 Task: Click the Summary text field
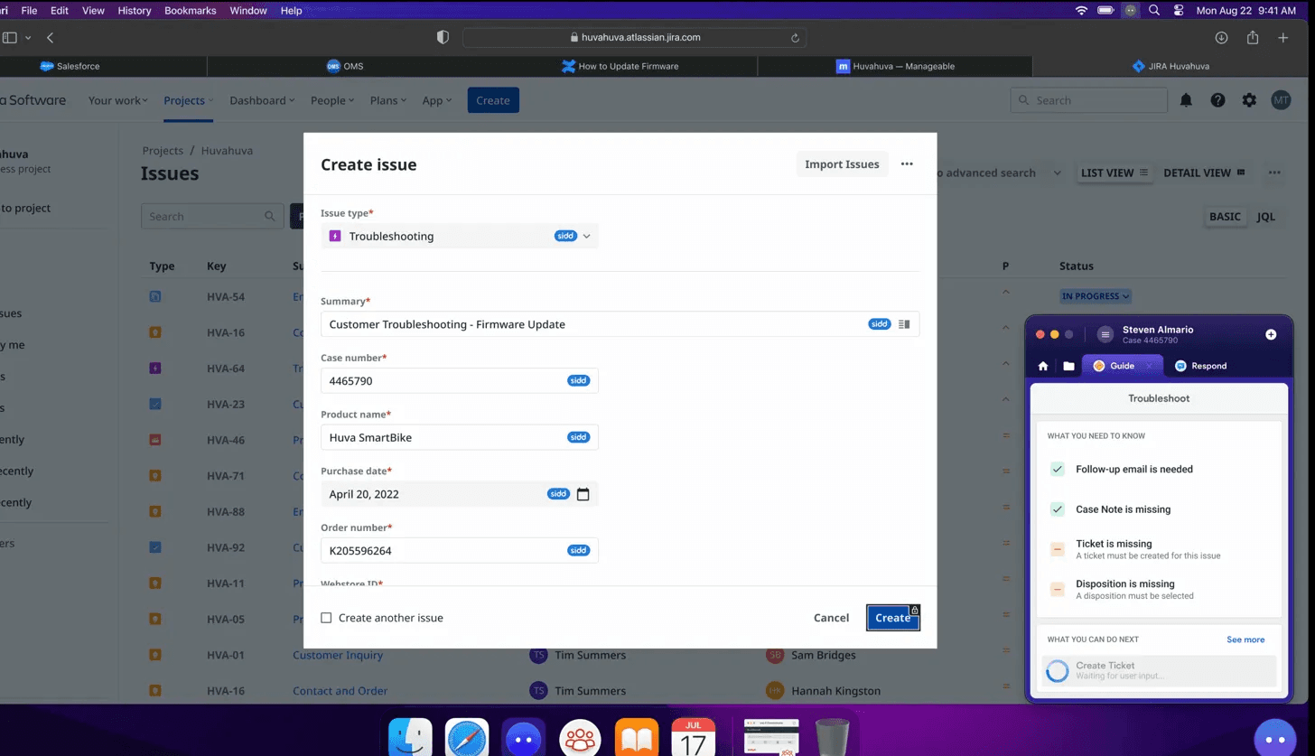point(620,324)
